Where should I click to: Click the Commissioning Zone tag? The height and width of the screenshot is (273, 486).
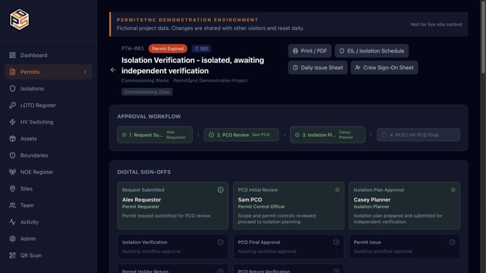147,92
